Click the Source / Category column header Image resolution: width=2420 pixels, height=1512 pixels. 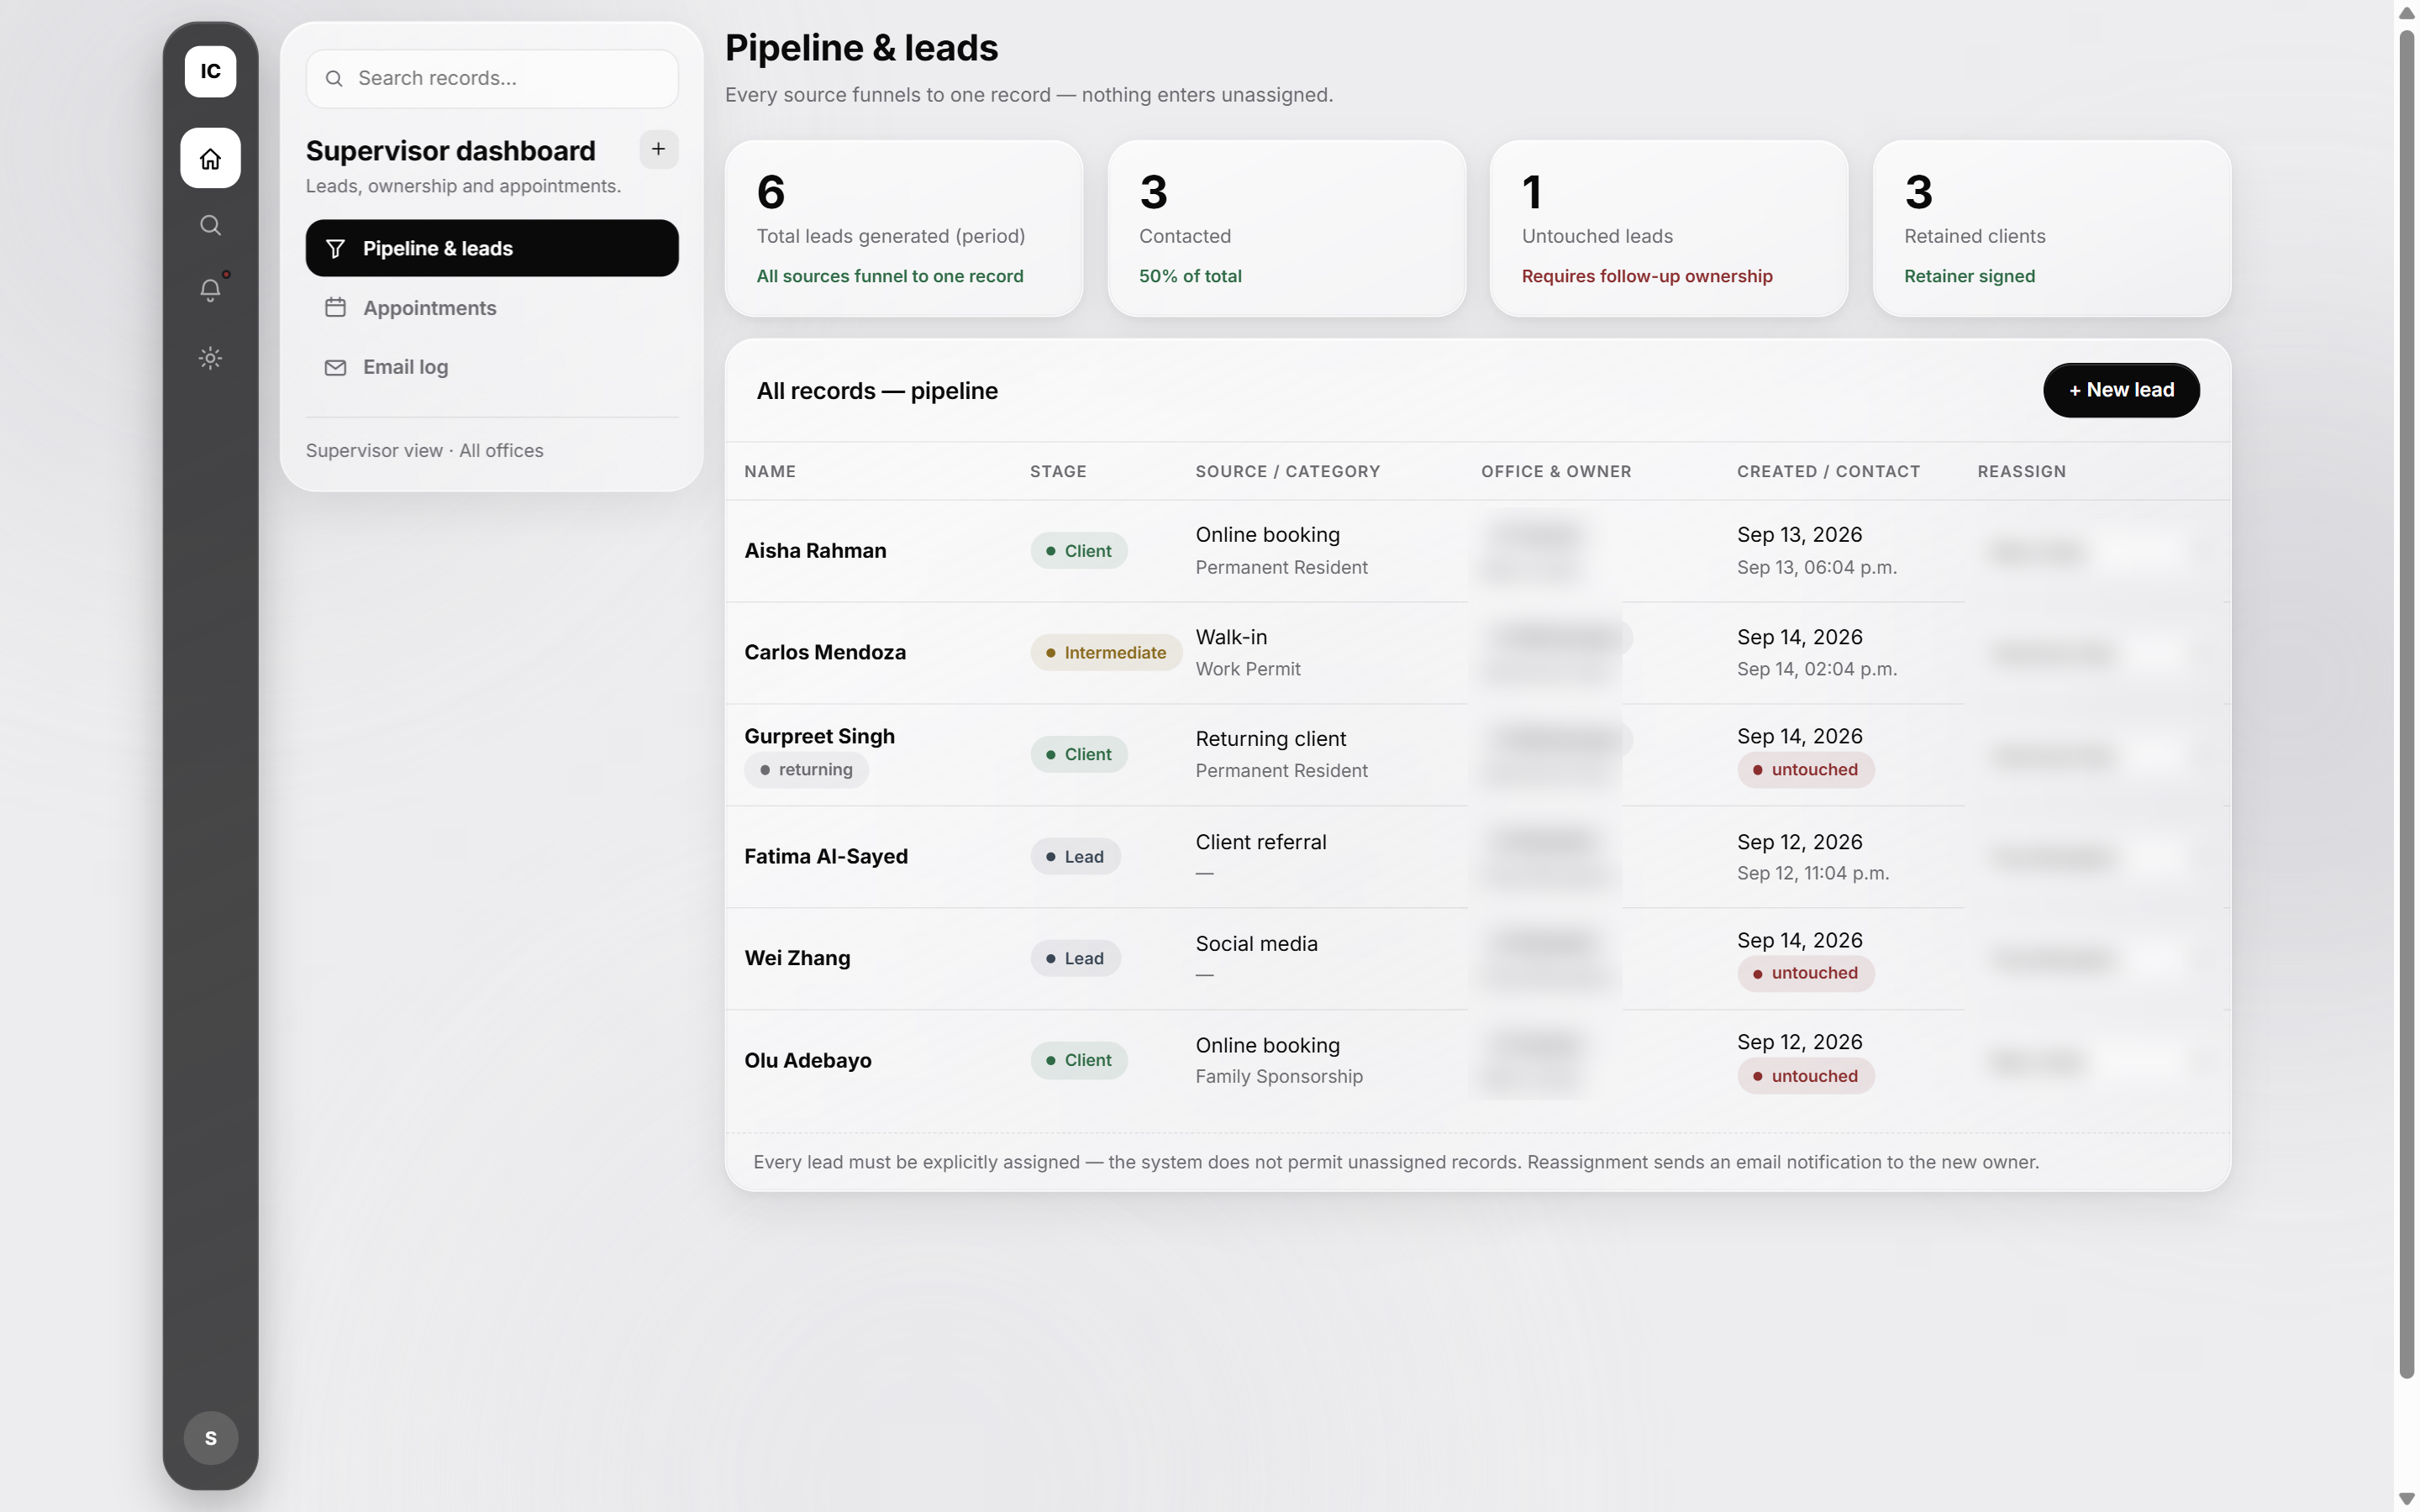pyautogui.click(x=1287, y=471)
